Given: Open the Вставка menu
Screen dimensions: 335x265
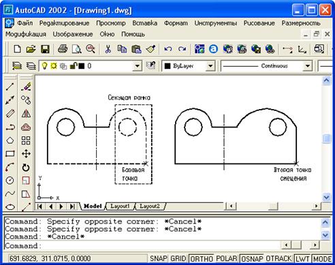Looking at the screenshot, I should click(x=145, y=23).
